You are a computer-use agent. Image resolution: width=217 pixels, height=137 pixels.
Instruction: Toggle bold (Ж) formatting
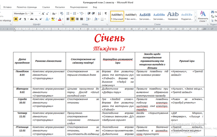16,19
